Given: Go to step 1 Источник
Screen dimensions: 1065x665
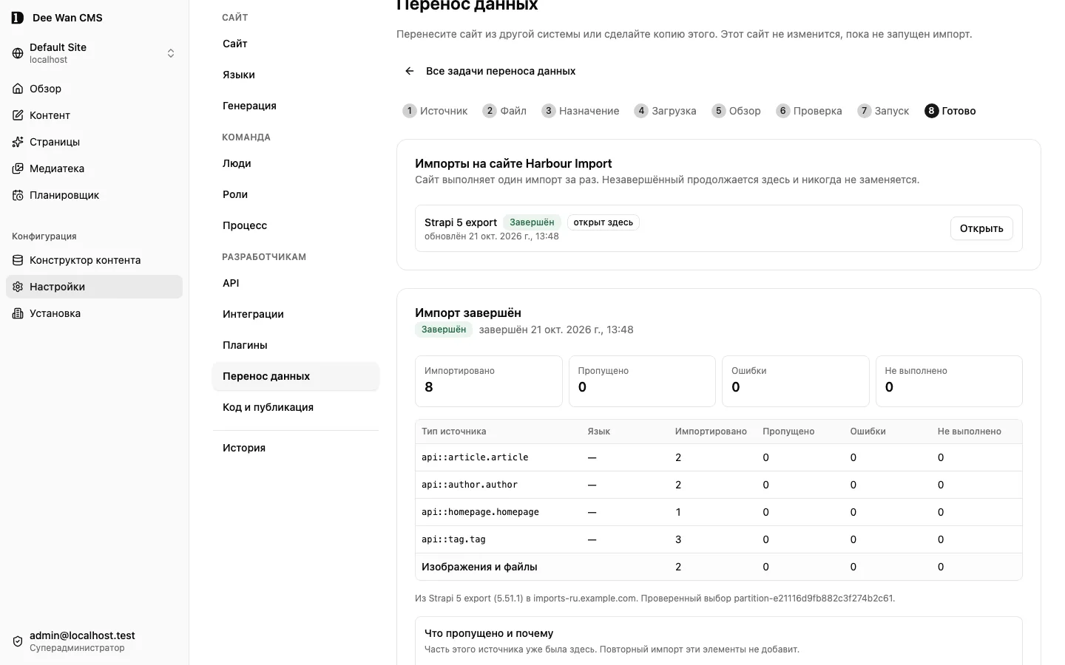Looking at the screenshot, I should [435, 111].
